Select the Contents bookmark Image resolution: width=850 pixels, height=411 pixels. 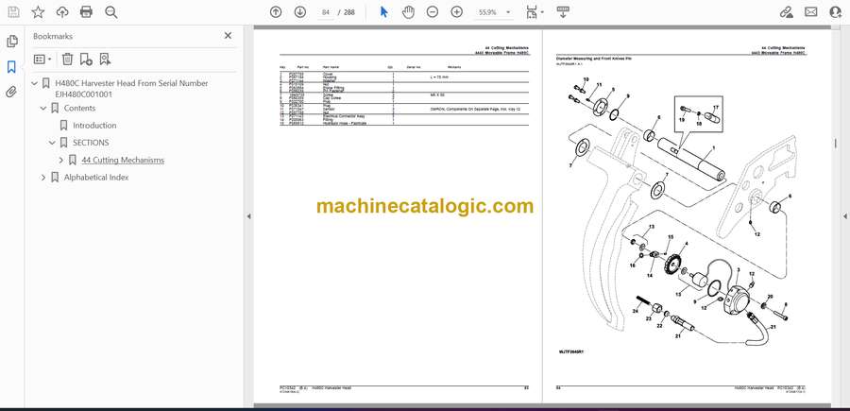pos(79,108)
